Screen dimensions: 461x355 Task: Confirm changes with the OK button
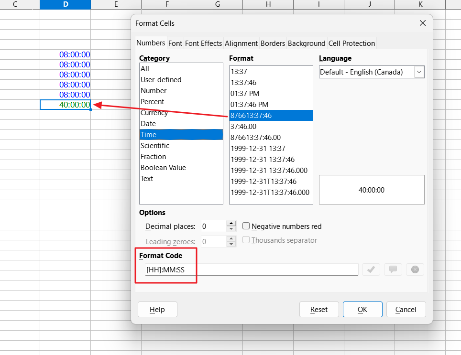(362, 309)
